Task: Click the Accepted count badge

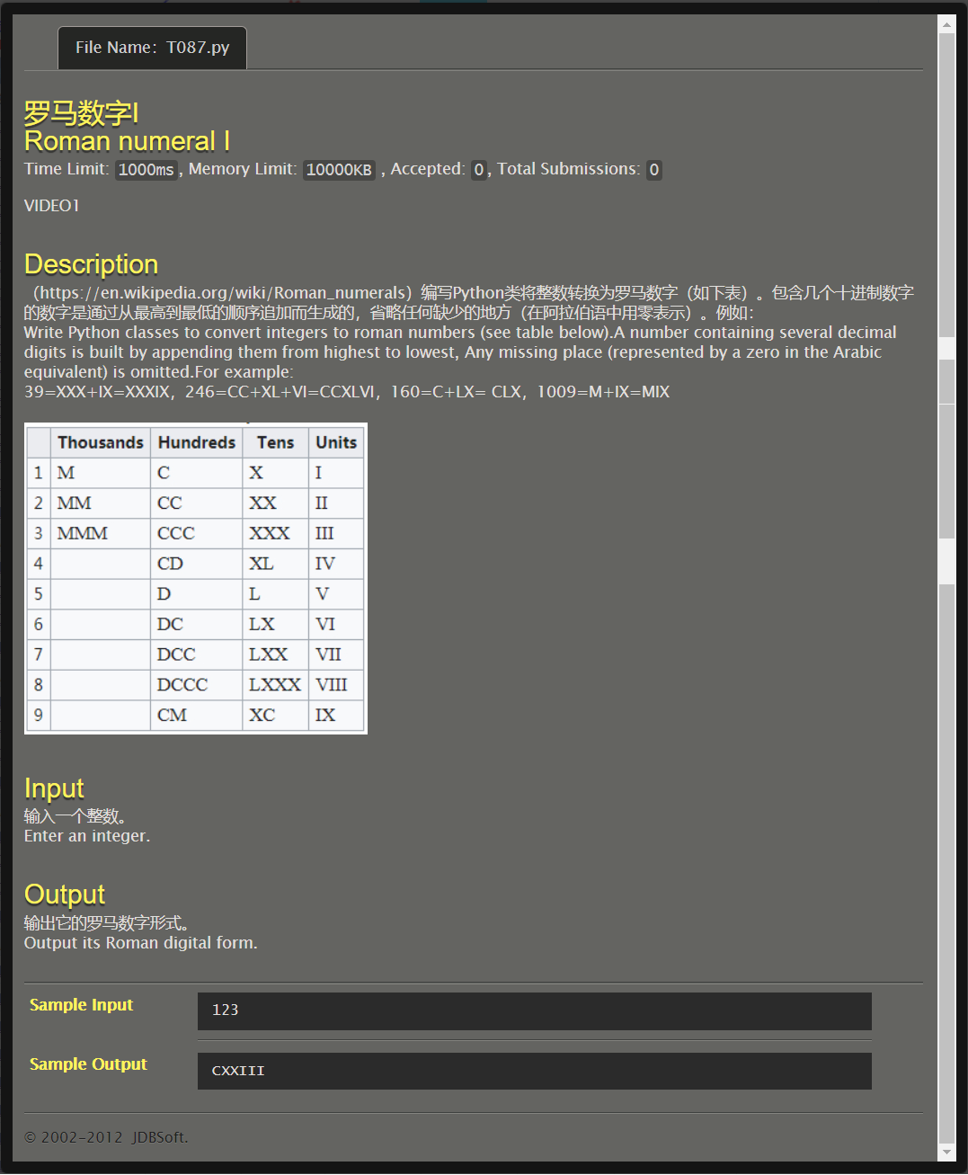Action: pos(478,170)
